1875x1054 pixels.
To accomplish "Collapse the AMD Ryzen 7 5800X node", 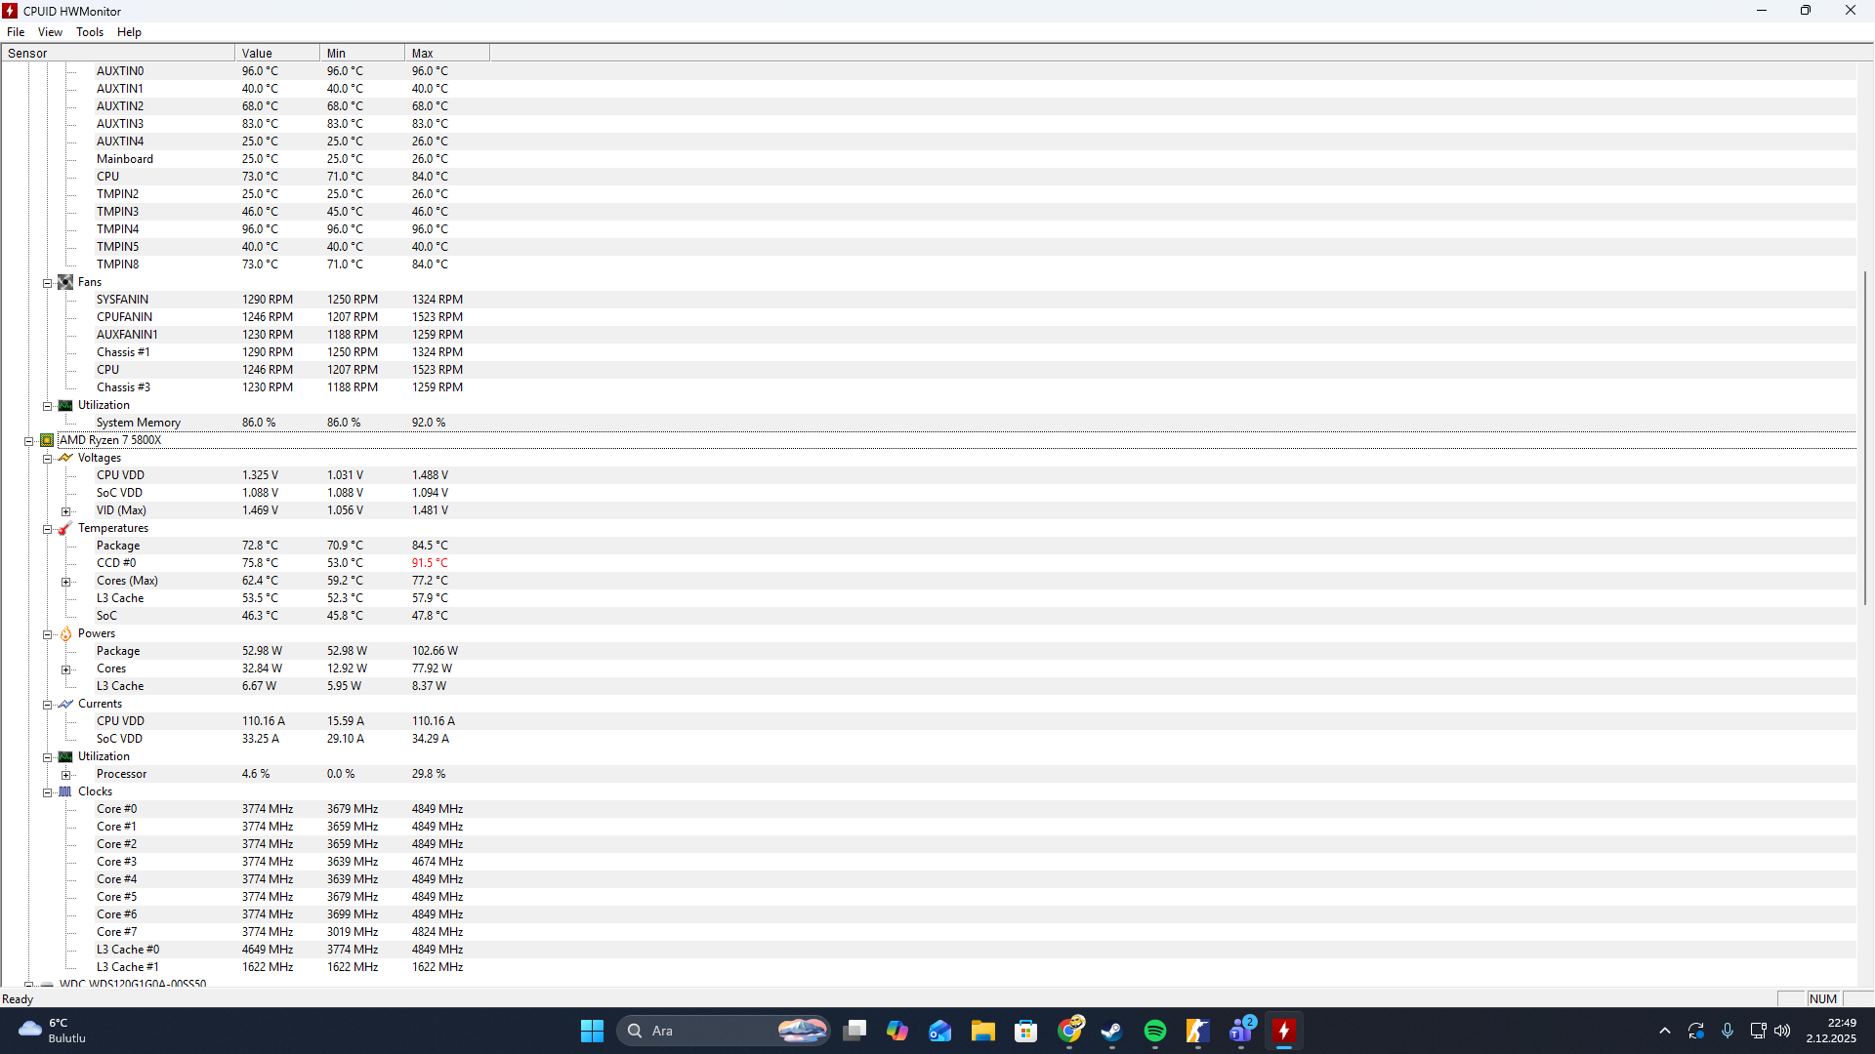I will tap(29, 441).
